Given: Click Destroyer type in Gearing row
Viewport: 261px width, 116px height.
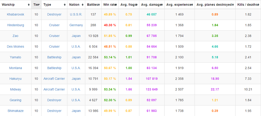Looking at the screenshot, I should click(x=54, y=100).
